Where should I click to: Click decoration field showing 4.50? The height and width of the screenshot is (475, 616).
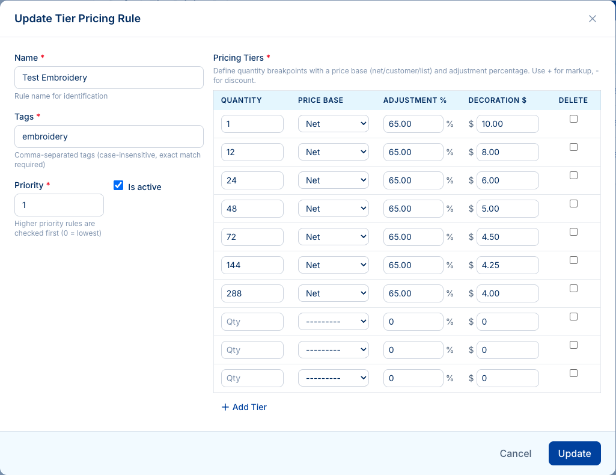[x=508, y=237]
